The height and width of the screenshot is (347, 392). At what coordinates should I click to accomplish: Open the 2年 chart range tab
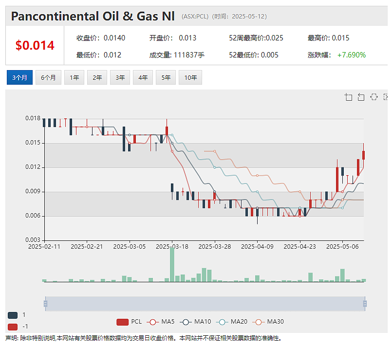coord(97,77)
